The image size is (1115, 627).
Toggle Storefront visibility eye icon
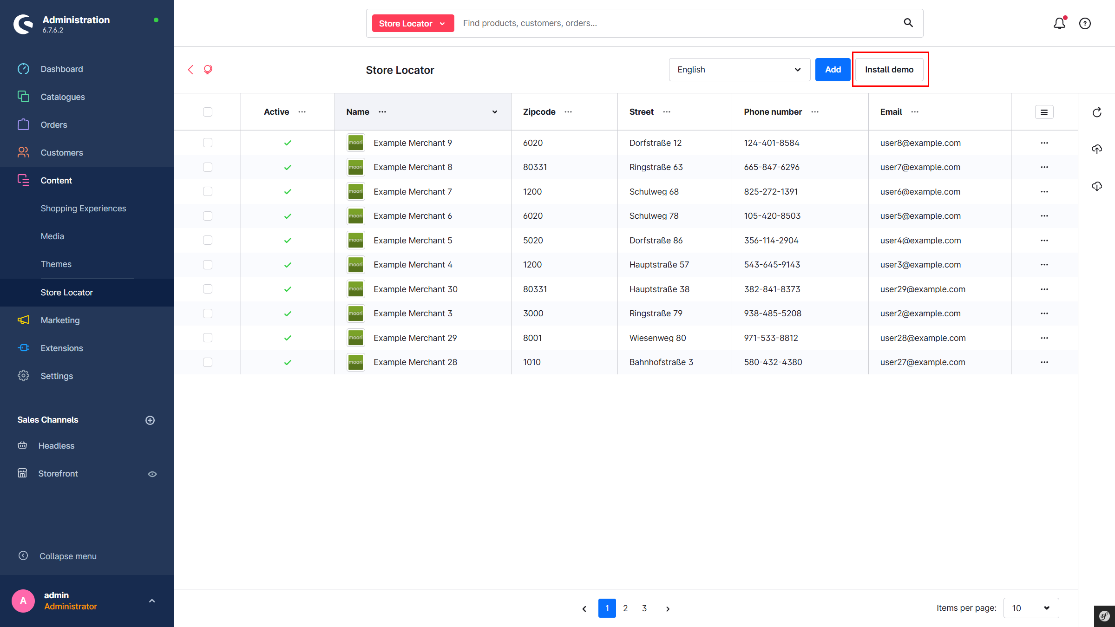[x=152, y=474]
